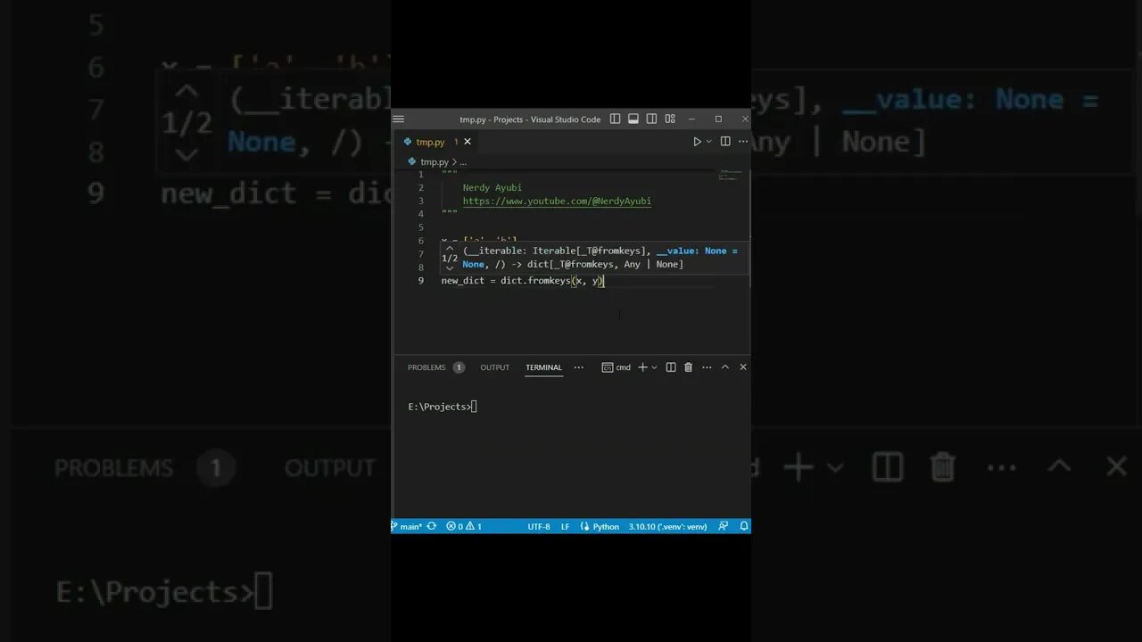
Task: Place cursor in line 9 new_dict code
Action: (x=523, y=281)
